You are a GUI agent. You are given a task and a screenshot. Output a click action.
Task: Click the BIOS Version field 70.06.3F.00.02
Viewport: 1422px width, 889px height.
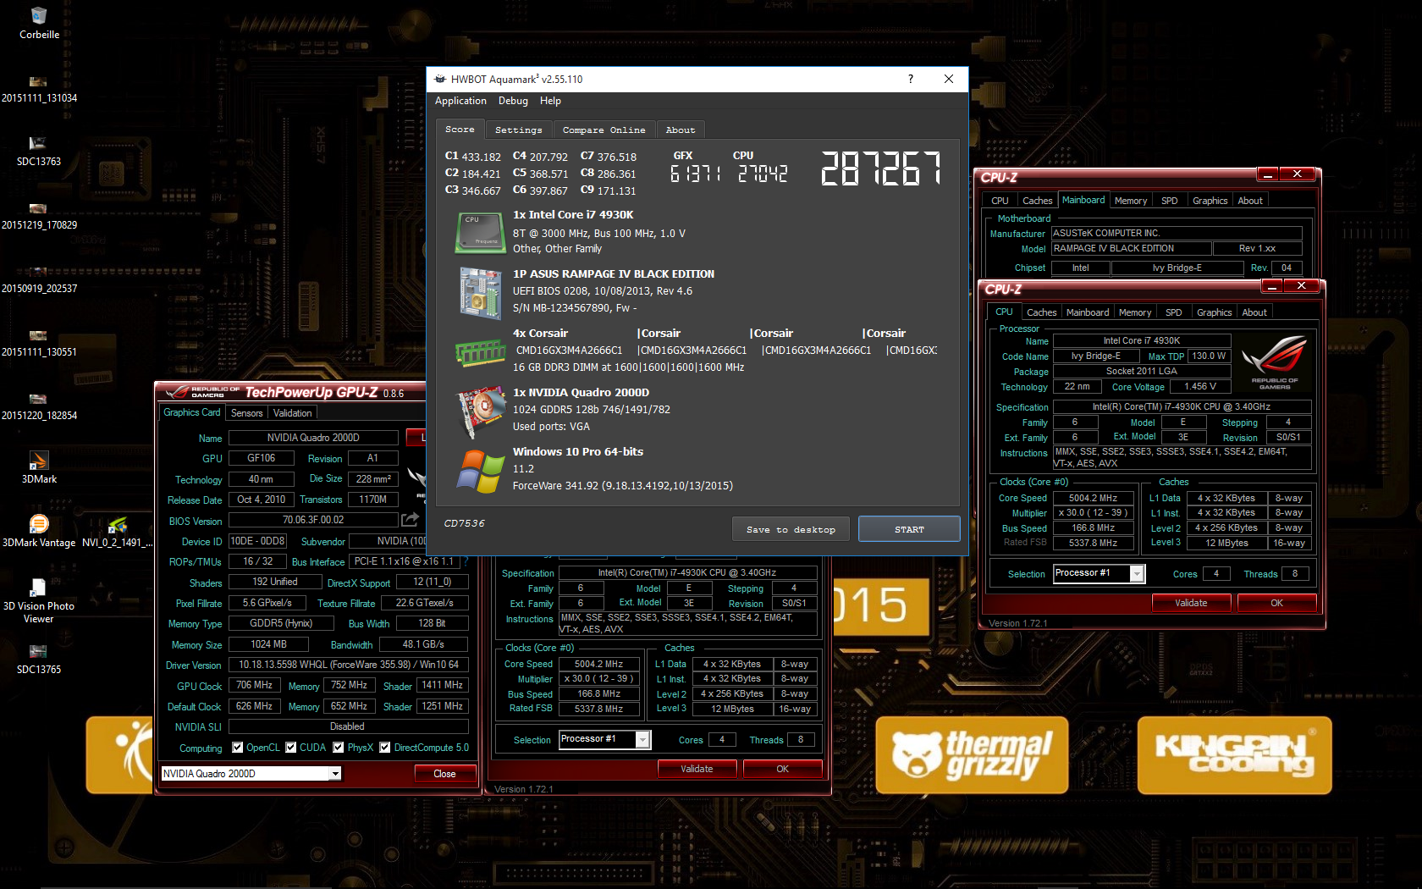[313, 520]
